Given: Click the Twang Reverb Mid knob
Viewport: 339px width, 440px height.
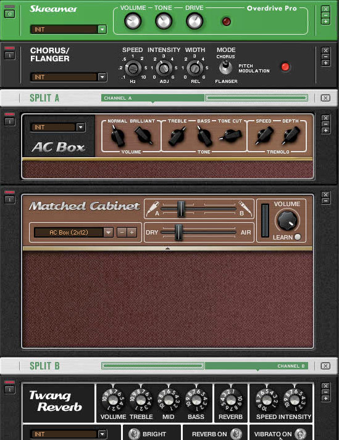Looking at the screenshot, I should pos(169,399).
